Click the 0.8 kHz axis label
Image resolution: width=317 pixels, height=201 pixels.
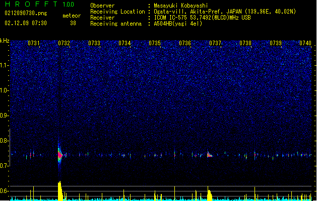point(5,141)
